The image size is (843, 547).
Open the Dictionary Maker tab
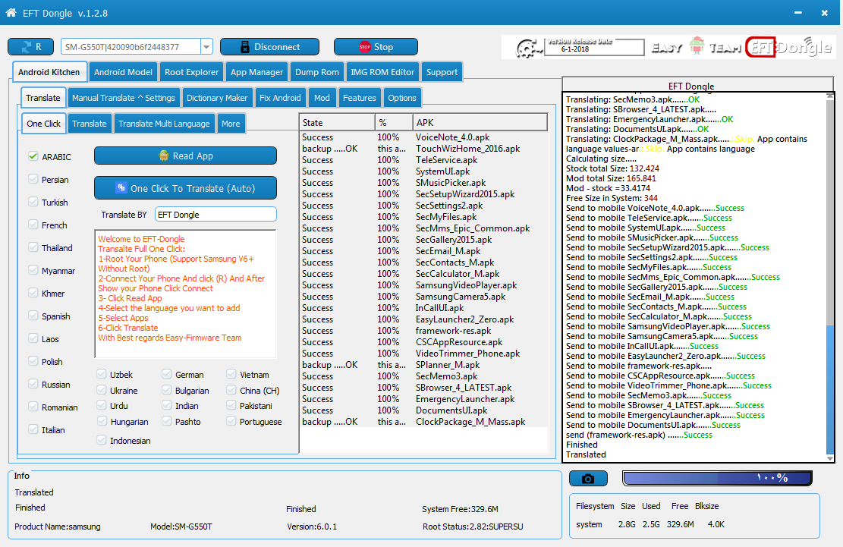click(x=217, y=98)
